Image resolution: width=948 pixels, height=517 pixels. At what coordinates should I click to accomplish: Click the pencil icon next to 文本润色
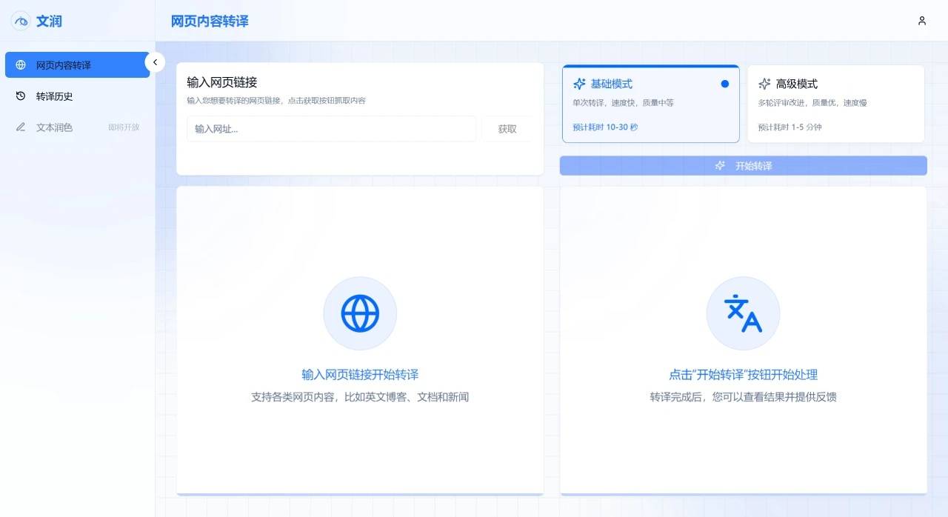coord(21,127)
